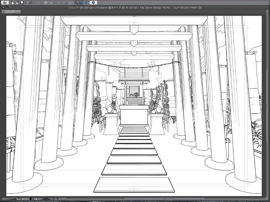Click the zoom value field showing 19.0
This screenshot has width=270, height=202.
click(18, 199)
